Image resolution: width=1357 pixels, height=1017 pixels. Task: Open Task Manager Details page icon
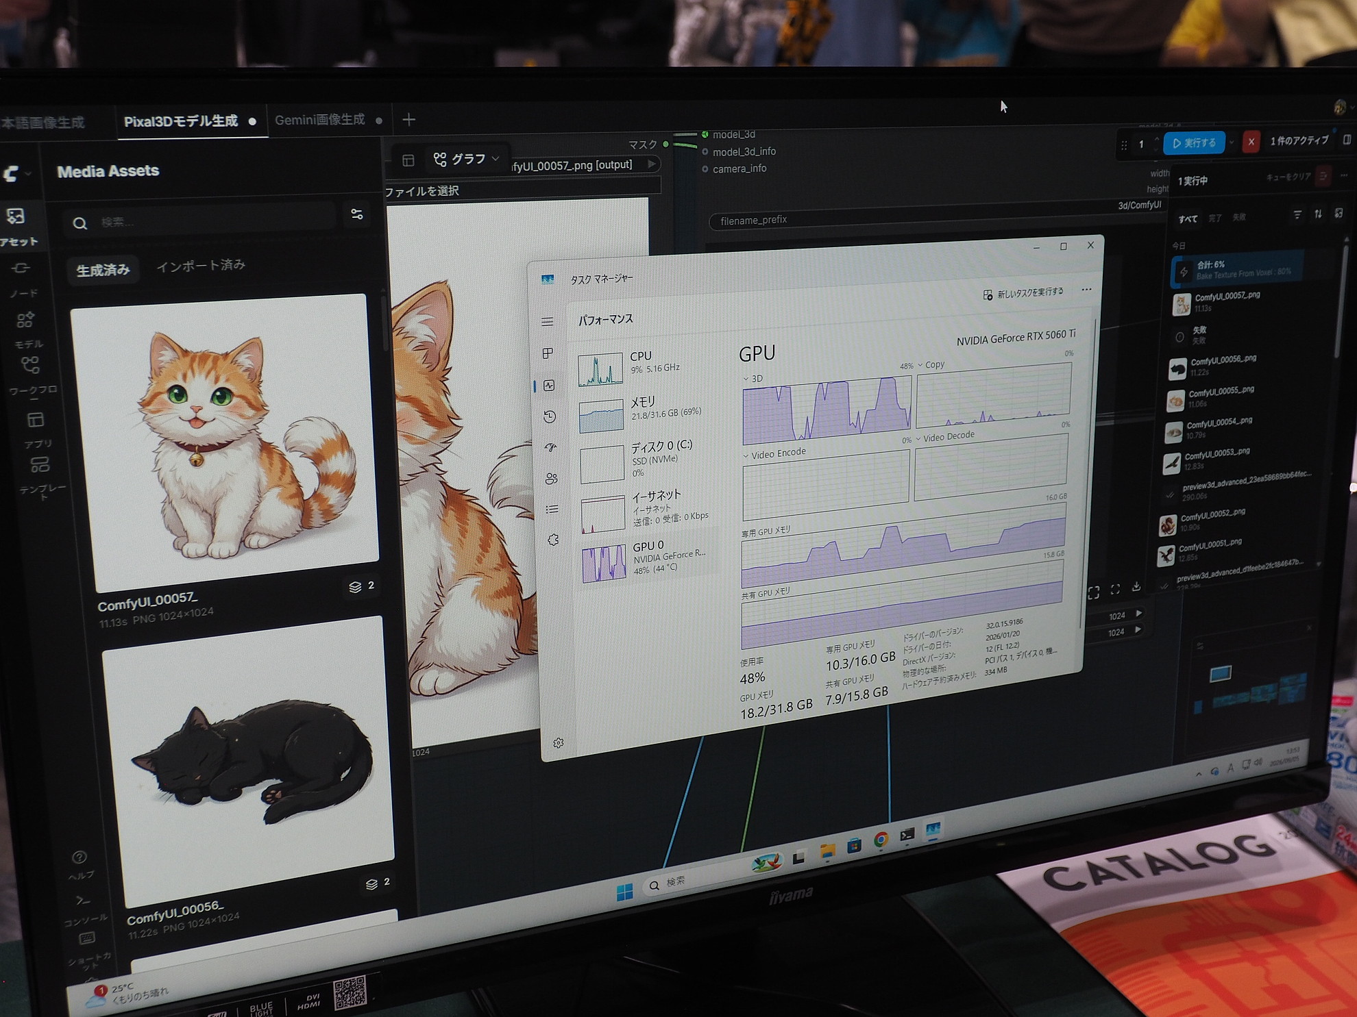[552, 509]
